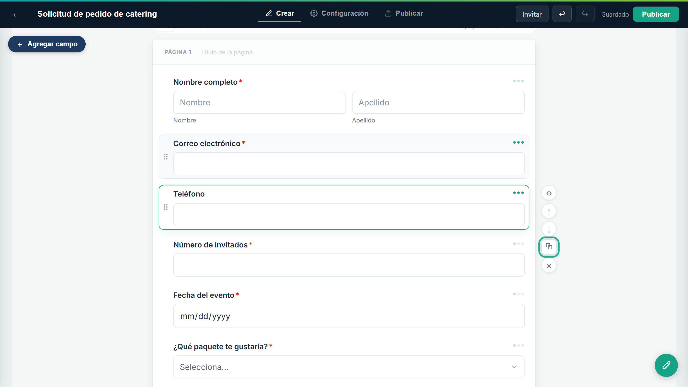Click the Número de invitados input

[349, 265]
